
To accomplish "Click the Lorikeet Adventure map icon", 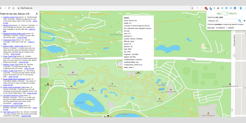I will [x=71, y=86].
